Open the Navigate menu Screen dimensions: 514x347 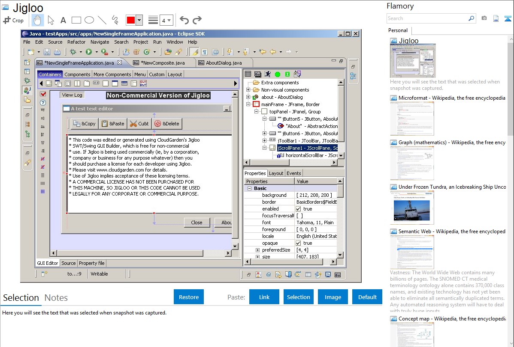100,42
